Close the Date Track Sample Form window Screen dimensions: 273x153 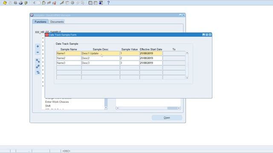[210, 35]
